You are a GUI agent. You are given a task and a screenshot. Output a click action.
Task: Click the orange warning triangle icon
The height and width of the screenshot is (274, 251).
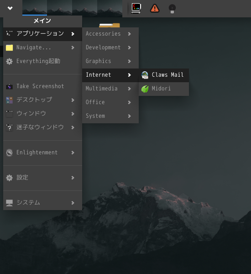tap(155, 8)
